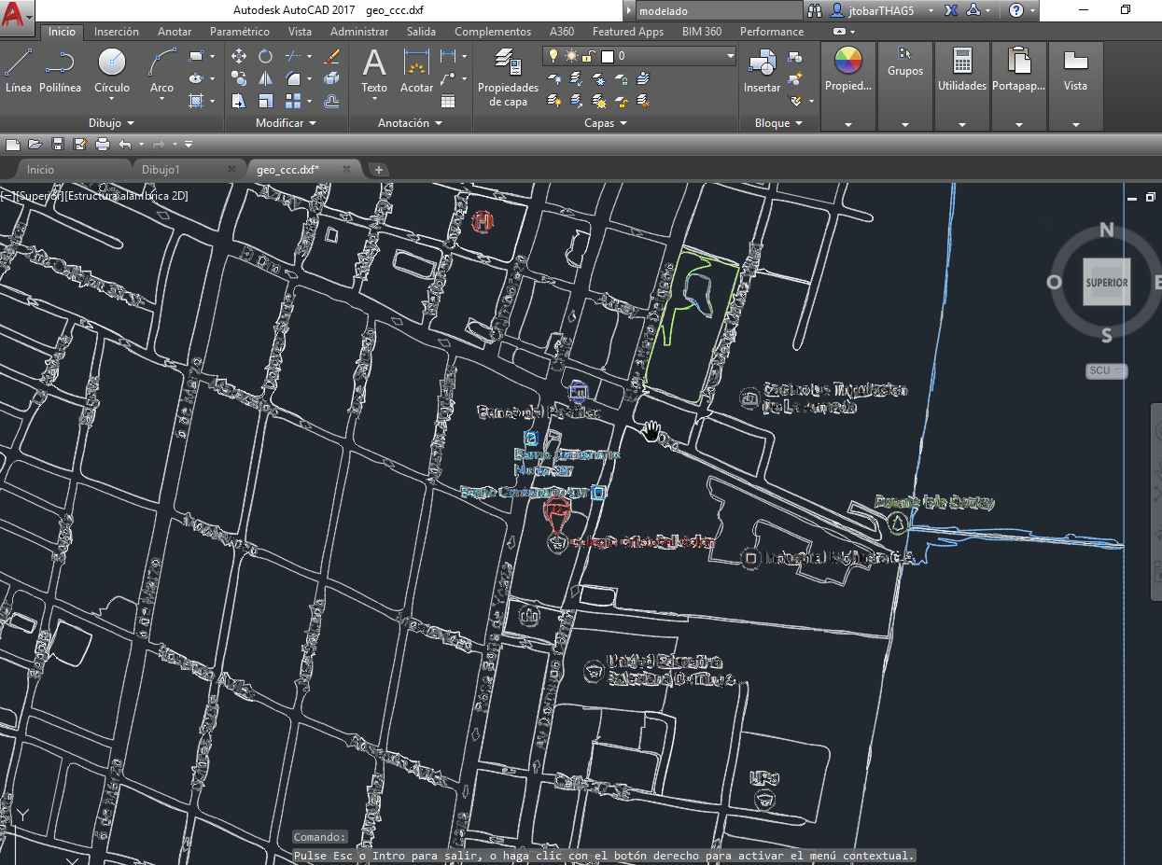This screenshot has width=1162, height=865.
Task: Click Plot printer icon in Quick Access
Action: click(x=103, y=144)
